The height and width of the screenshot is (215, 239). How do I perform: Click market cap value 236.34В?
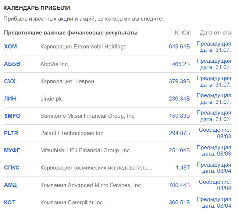(x=179, y=99)
